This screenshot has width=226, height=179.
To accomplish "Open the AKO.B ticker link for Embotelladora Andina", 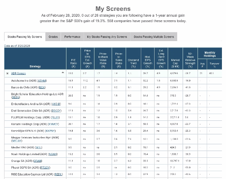I will (56, 104).
